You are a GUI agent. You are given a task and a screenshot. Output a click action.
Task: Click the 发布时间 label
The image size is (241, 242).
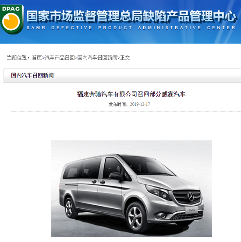(117, 104)
